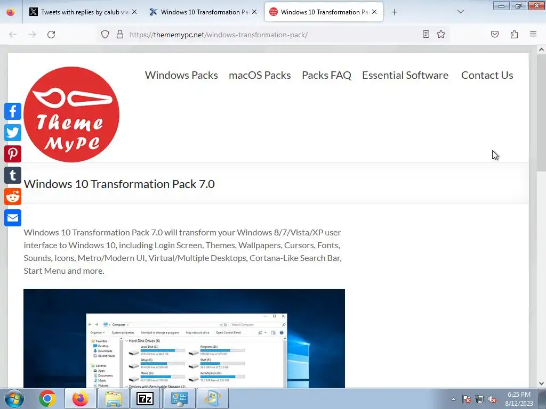Share page via Twitter sidebar icon

(13, 133)
